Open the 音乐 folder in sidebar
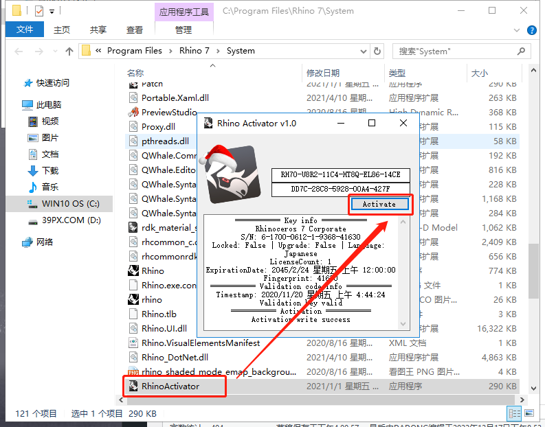The height and width of the screenshot is (427, 545). (50, 187)
